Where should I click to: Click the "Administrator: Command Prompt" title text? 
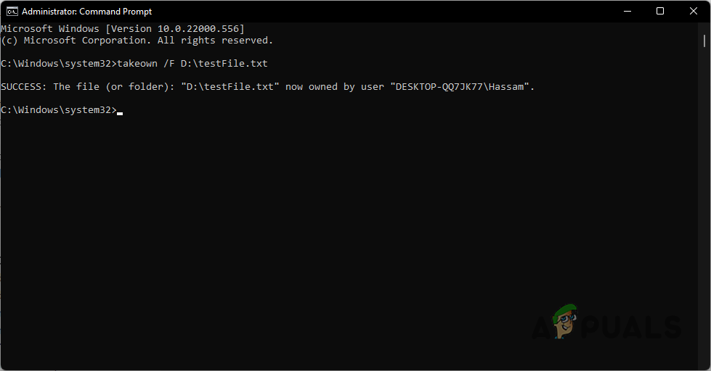click(87, 11)
